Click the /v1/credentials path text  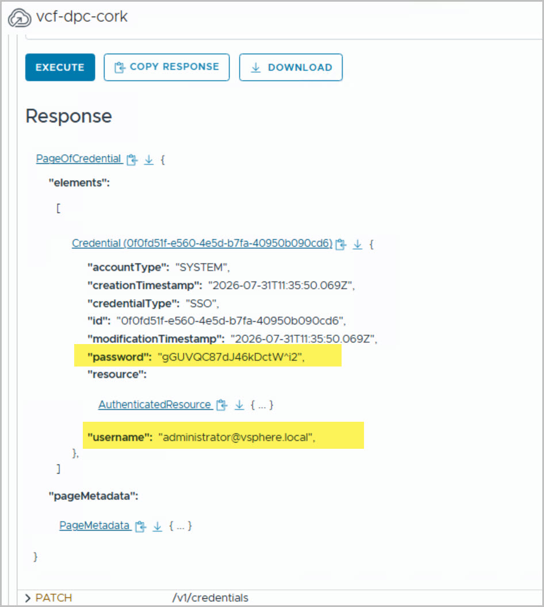pyautogui.click(x=210, y=598)
